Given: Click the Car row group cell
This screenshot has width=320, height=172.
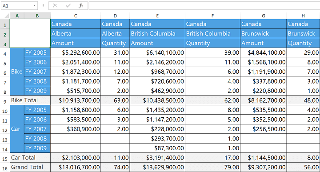Looking at the screenshot, I should (x=17, y=129).
